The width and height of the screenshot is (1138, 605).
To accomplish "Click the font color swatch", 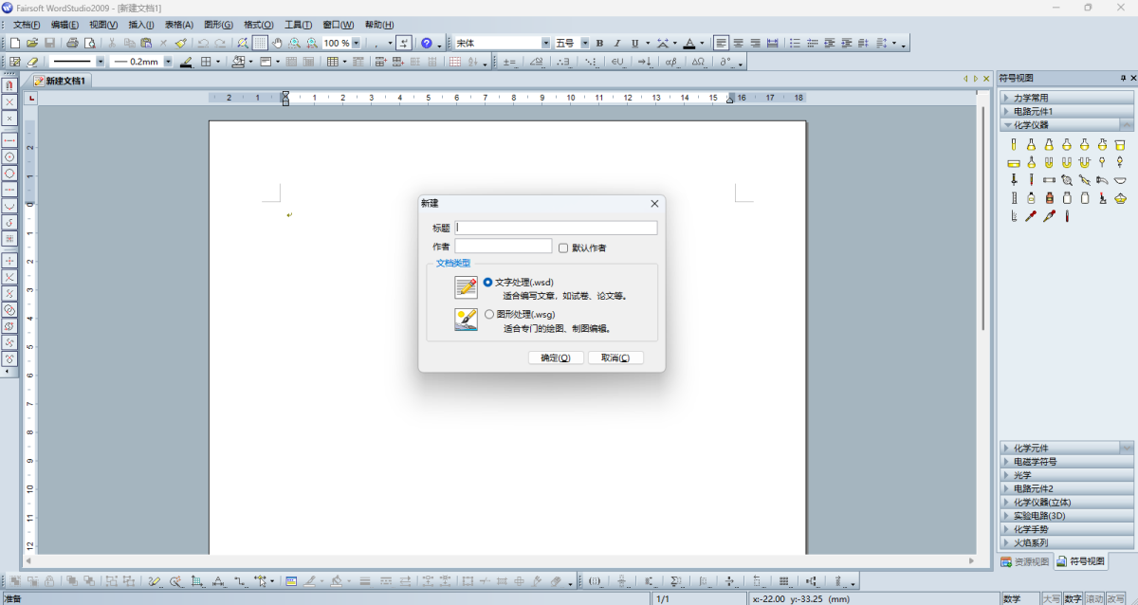I will (691, 43).
